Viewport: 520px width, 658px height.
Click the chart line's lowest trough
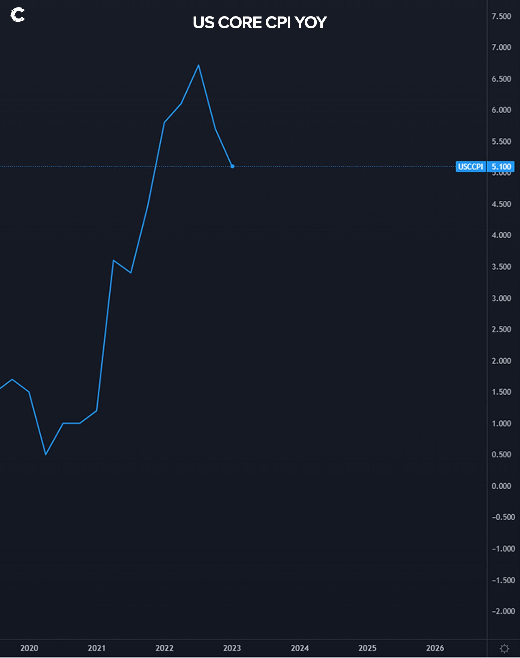click(46, 454)
